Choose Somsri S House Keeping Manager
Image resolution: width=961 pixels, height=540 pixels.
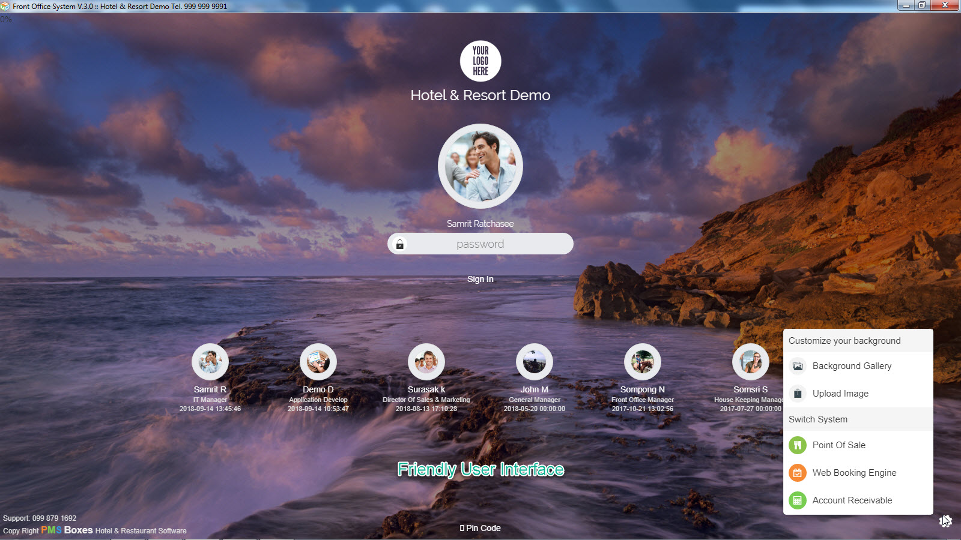pos(750,362)
